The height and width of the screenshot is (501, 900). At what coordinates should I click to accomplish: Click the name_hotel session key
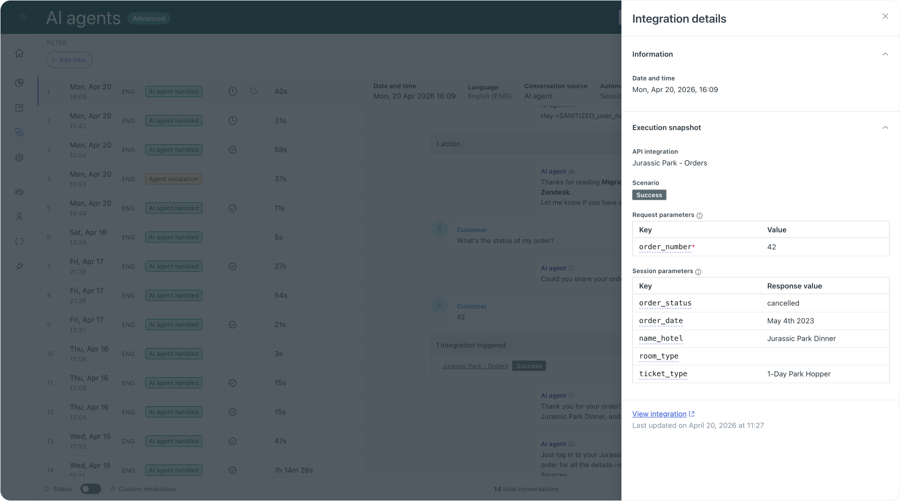pos(661,339)
